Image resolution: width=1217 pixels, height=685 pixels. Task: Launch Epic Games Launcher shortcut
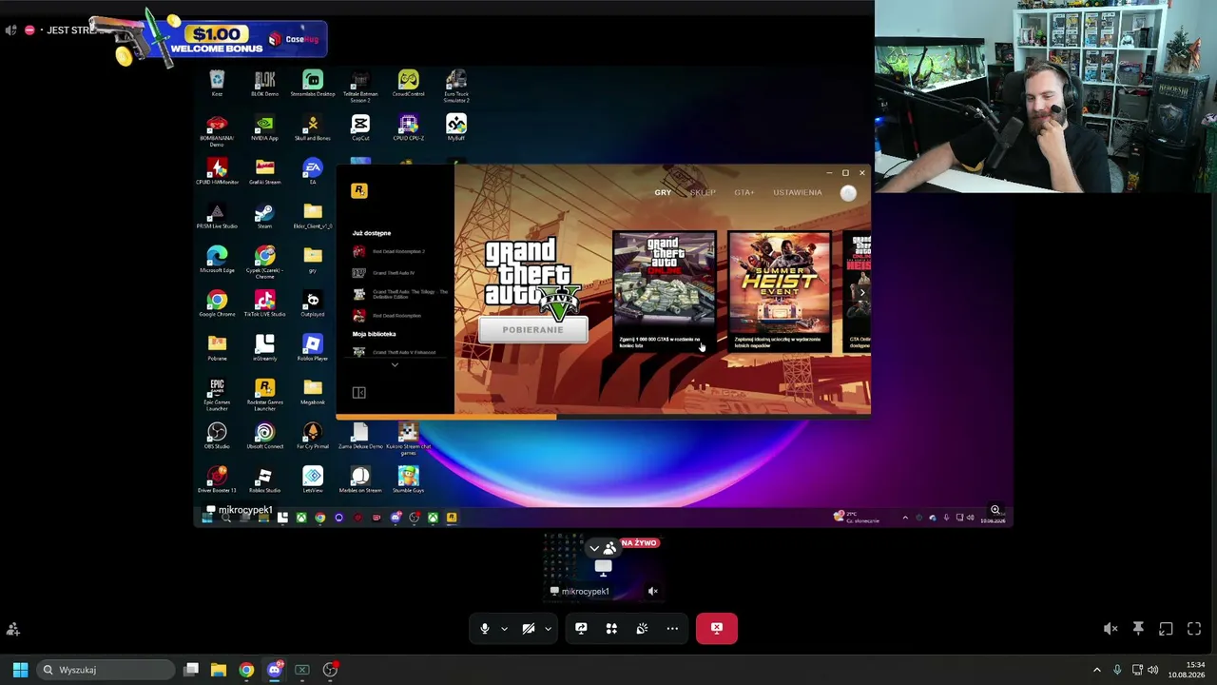click(x=217, y=392)
